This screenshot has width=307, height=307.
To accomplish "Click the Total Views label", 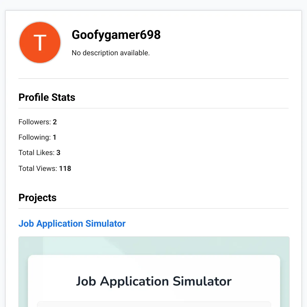I will [x=38, y=169].
